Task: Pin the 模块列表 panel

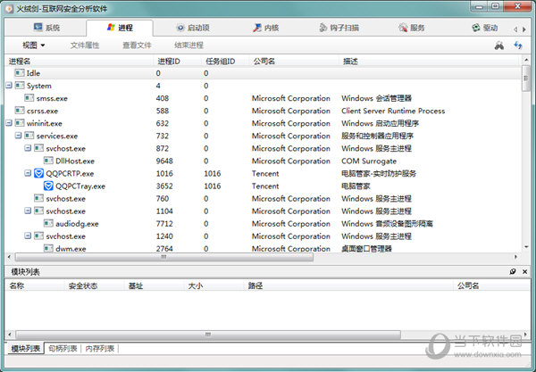Action: pos(513,272)
